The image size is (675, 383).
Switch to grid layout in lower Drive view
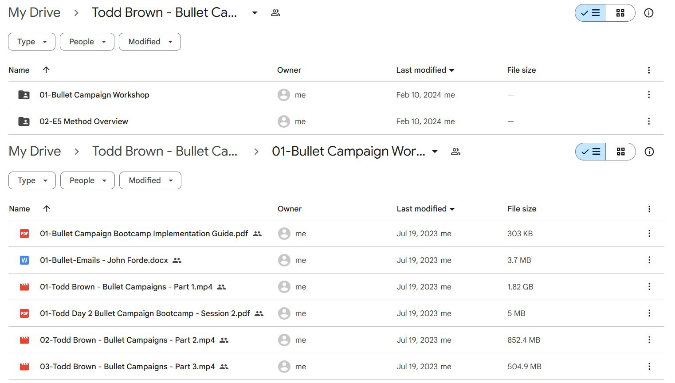(x=621, y=152)
